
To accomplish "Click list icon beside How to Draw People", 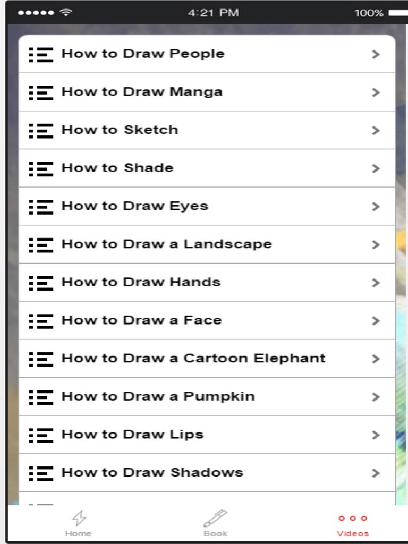I will (x=41, y=54).
